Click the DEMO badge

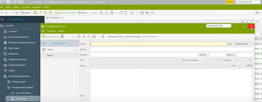[230, 2]
